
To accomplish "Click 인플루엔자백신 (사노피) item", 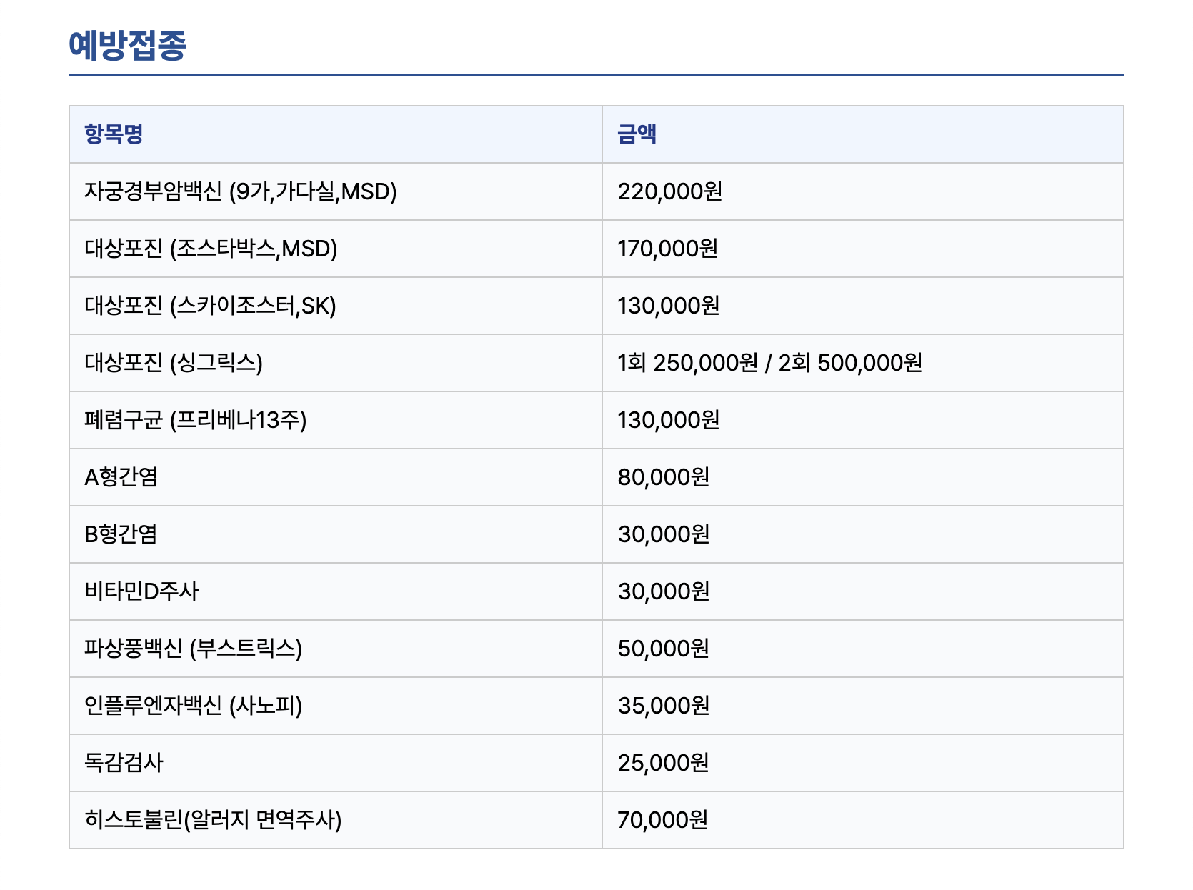I will pos(193,706).
